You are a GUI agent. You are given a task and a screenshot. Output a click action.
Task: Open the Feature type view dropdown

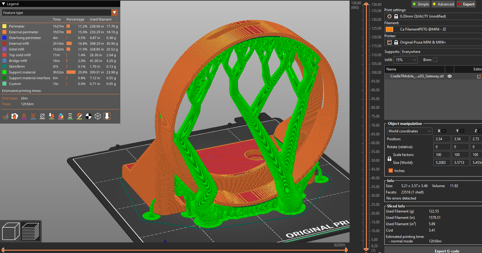[x=114, y=13]
